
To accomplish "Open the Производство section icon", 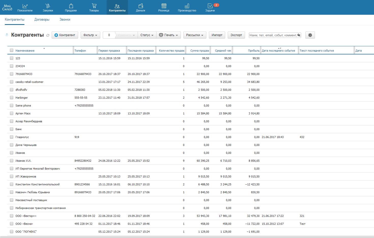I will click(x=187, y=6).
